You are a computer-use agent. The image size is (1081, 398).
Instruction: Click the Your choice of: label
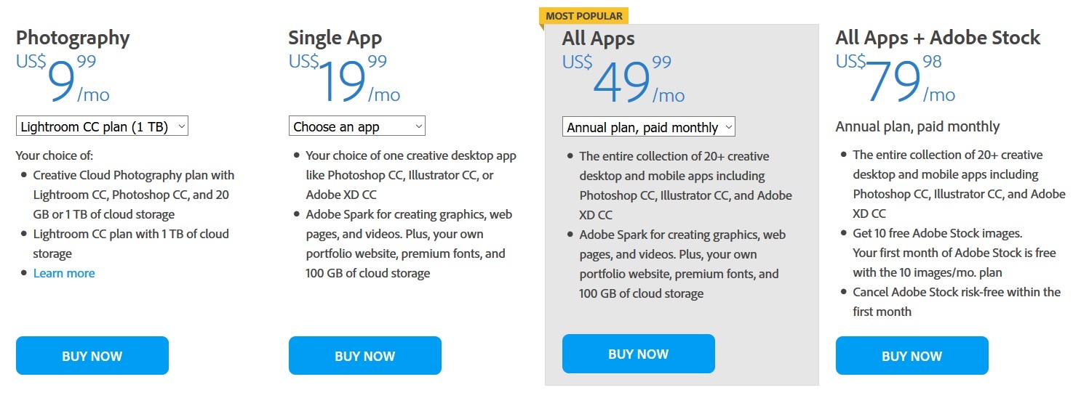[x=55, y=155]
